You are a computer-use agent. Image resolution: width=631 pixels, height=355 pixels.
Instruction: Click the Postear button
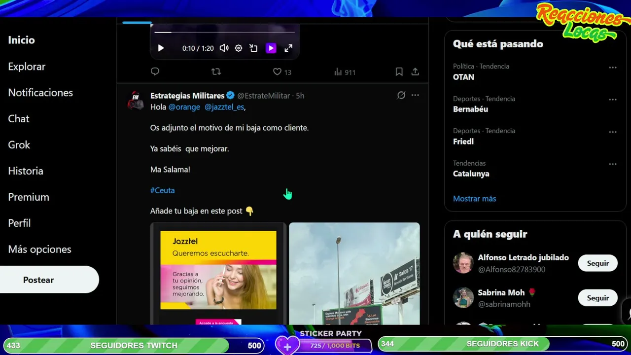[48, 280]
